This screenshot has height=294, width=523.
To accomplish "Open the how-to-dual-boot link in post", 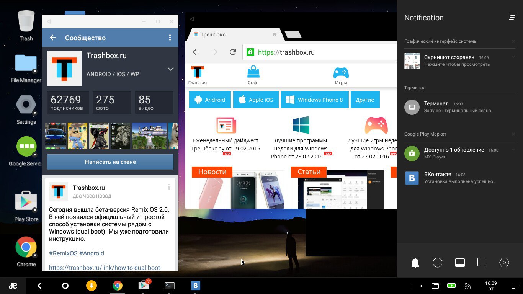I will pos(105,268).
